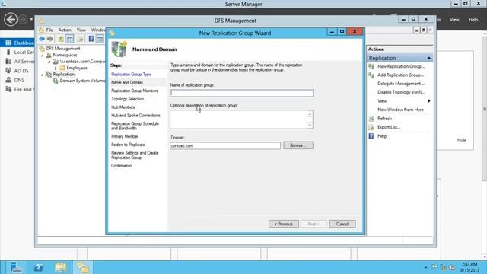This screenshot has height=274, width=487.
Task: Select All Servers in Server Manager sidebar
Action: (21, 62)
